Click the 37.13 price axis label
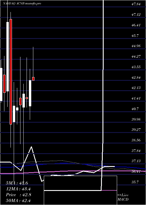 [x=136, y=161]
